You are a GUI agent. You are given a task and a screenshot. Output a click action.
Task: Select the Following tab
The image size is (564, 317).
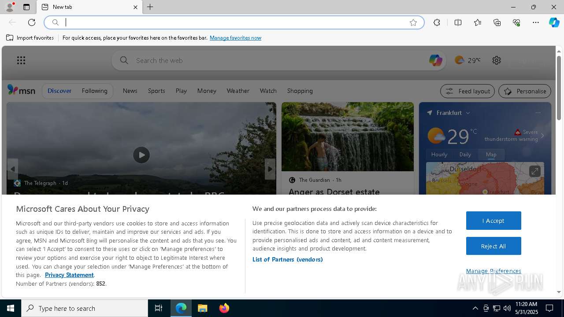point(94,91)
